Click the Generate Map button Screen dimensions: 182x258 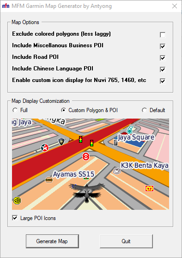tap(52, 241)
